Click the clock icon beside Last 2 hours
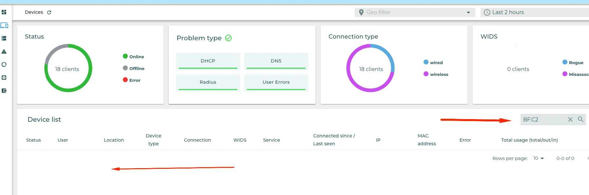 point(487,12)
